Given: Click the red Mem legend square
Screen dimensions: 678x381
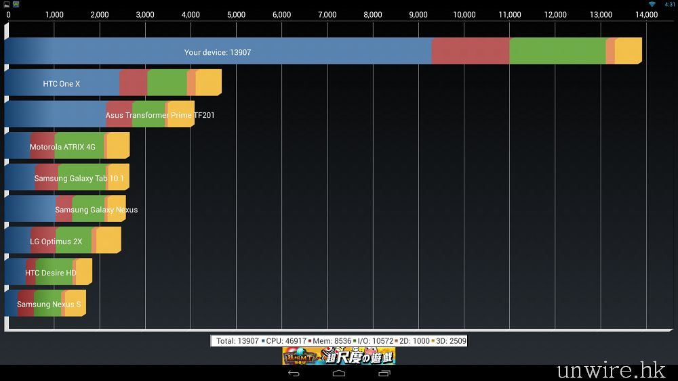Looking at the screenshot, I should [x=310, y=341].
